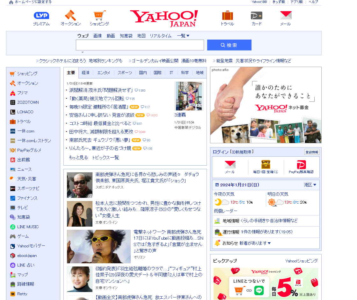Viewport: 357px width, 300px height.
Task: Click the Yahoo ネット募金 banner
Action: pos(266,105)
